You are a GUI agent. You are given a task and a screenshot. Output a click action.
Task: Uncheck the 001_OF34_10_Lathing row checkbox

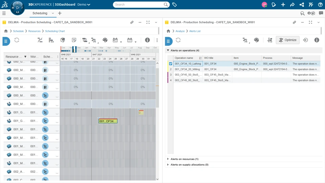coord(171,64)
